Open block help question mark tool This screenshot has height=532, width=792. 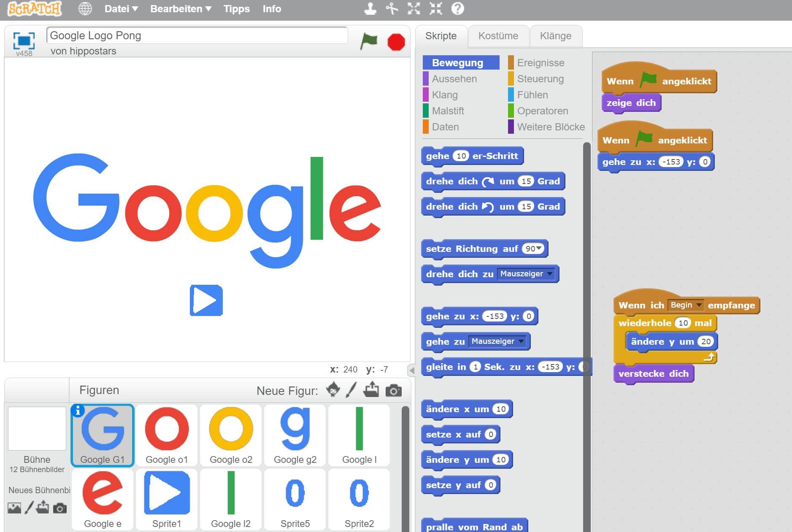point(458,9)
